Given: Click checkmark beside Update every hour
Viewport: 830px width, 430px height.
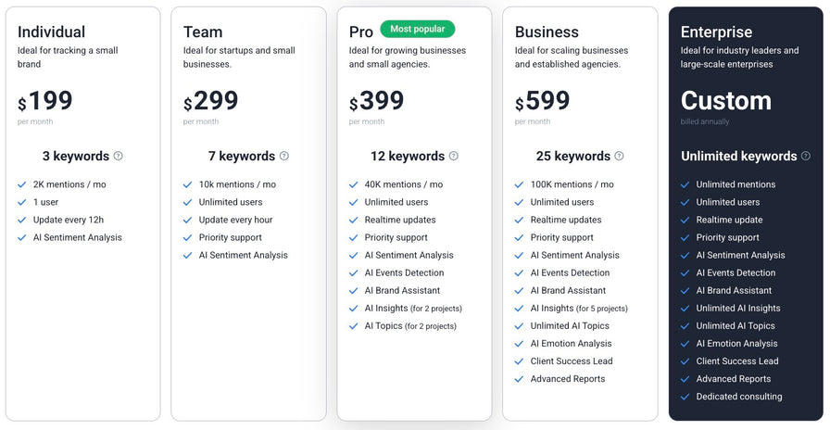Looking at the screenshot, I should click(x=187, y=220).
